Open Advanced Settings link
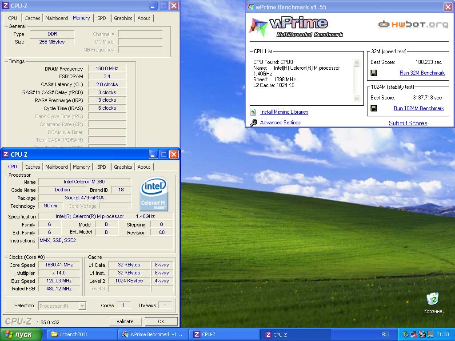 point(280,123)
